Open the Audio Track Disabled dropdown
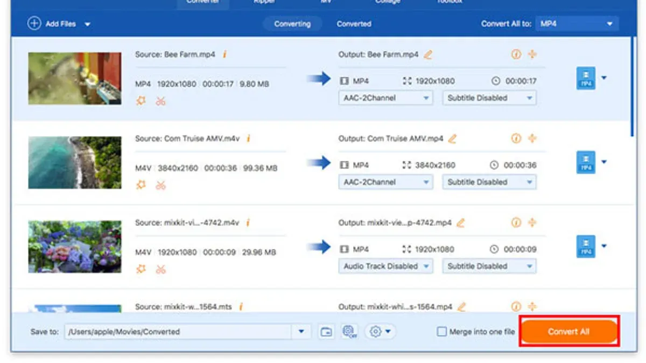 pyautogui.click(x=385, y=266)
